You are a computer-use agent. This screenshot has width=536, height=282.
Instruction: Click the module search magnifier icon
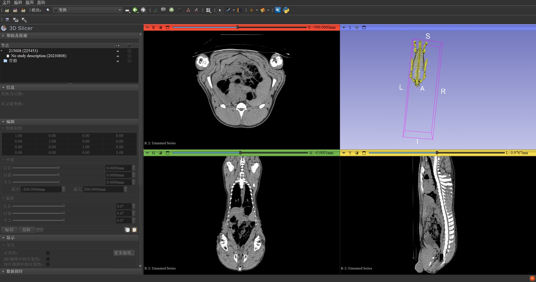coord(48,10)
